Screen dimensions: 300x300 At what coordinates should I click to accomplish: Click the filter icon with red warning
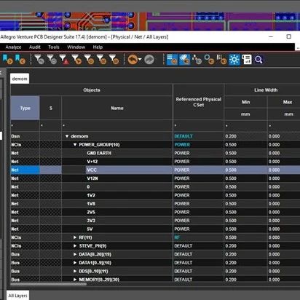[64, 59]
